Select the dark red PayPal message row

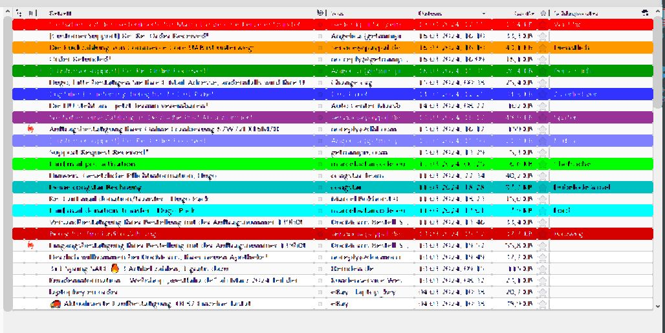[x=332, y=233]
